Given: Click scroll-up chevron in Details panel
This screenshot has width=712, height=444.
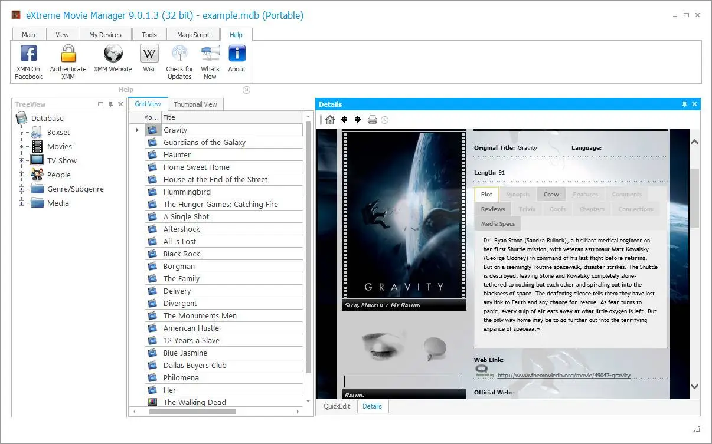Looking at the screenshot, I should [694, 142].
